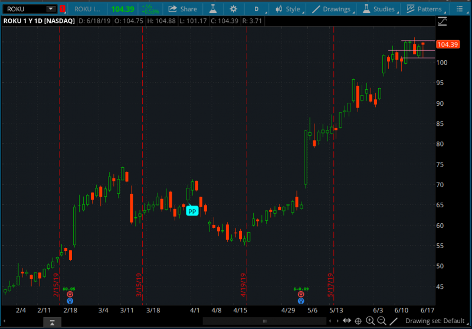Expand the ROKU symbol dropdown arrow
The height and width of the screenshot is (329, 472).
click(50, 9)
